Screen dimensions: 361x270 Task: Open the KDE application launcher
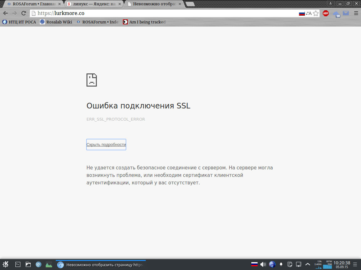[6, 264]
